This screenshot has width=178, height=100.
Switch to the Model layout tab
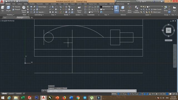pyautogui.click(x=4, y=93)
